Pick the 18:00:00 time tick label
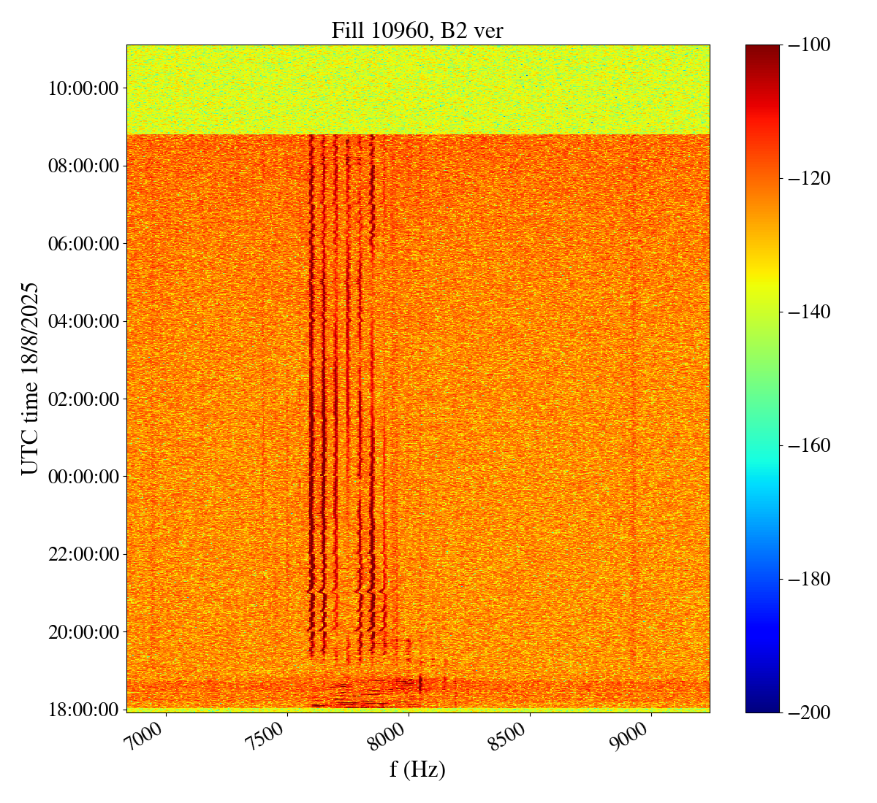877x803 pixels. point(83,710)
